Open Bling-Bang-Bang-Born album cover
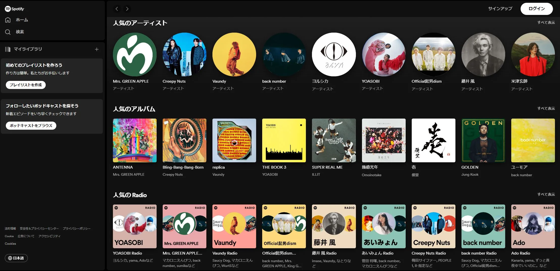 point(184,140)
